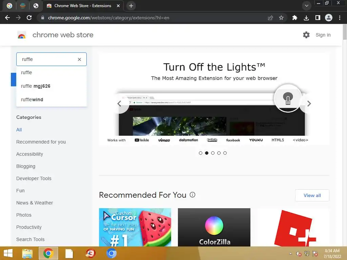Jump to third carousel slide dot
This screenshot has height=260, width=347.
click(x=213, y=153)
